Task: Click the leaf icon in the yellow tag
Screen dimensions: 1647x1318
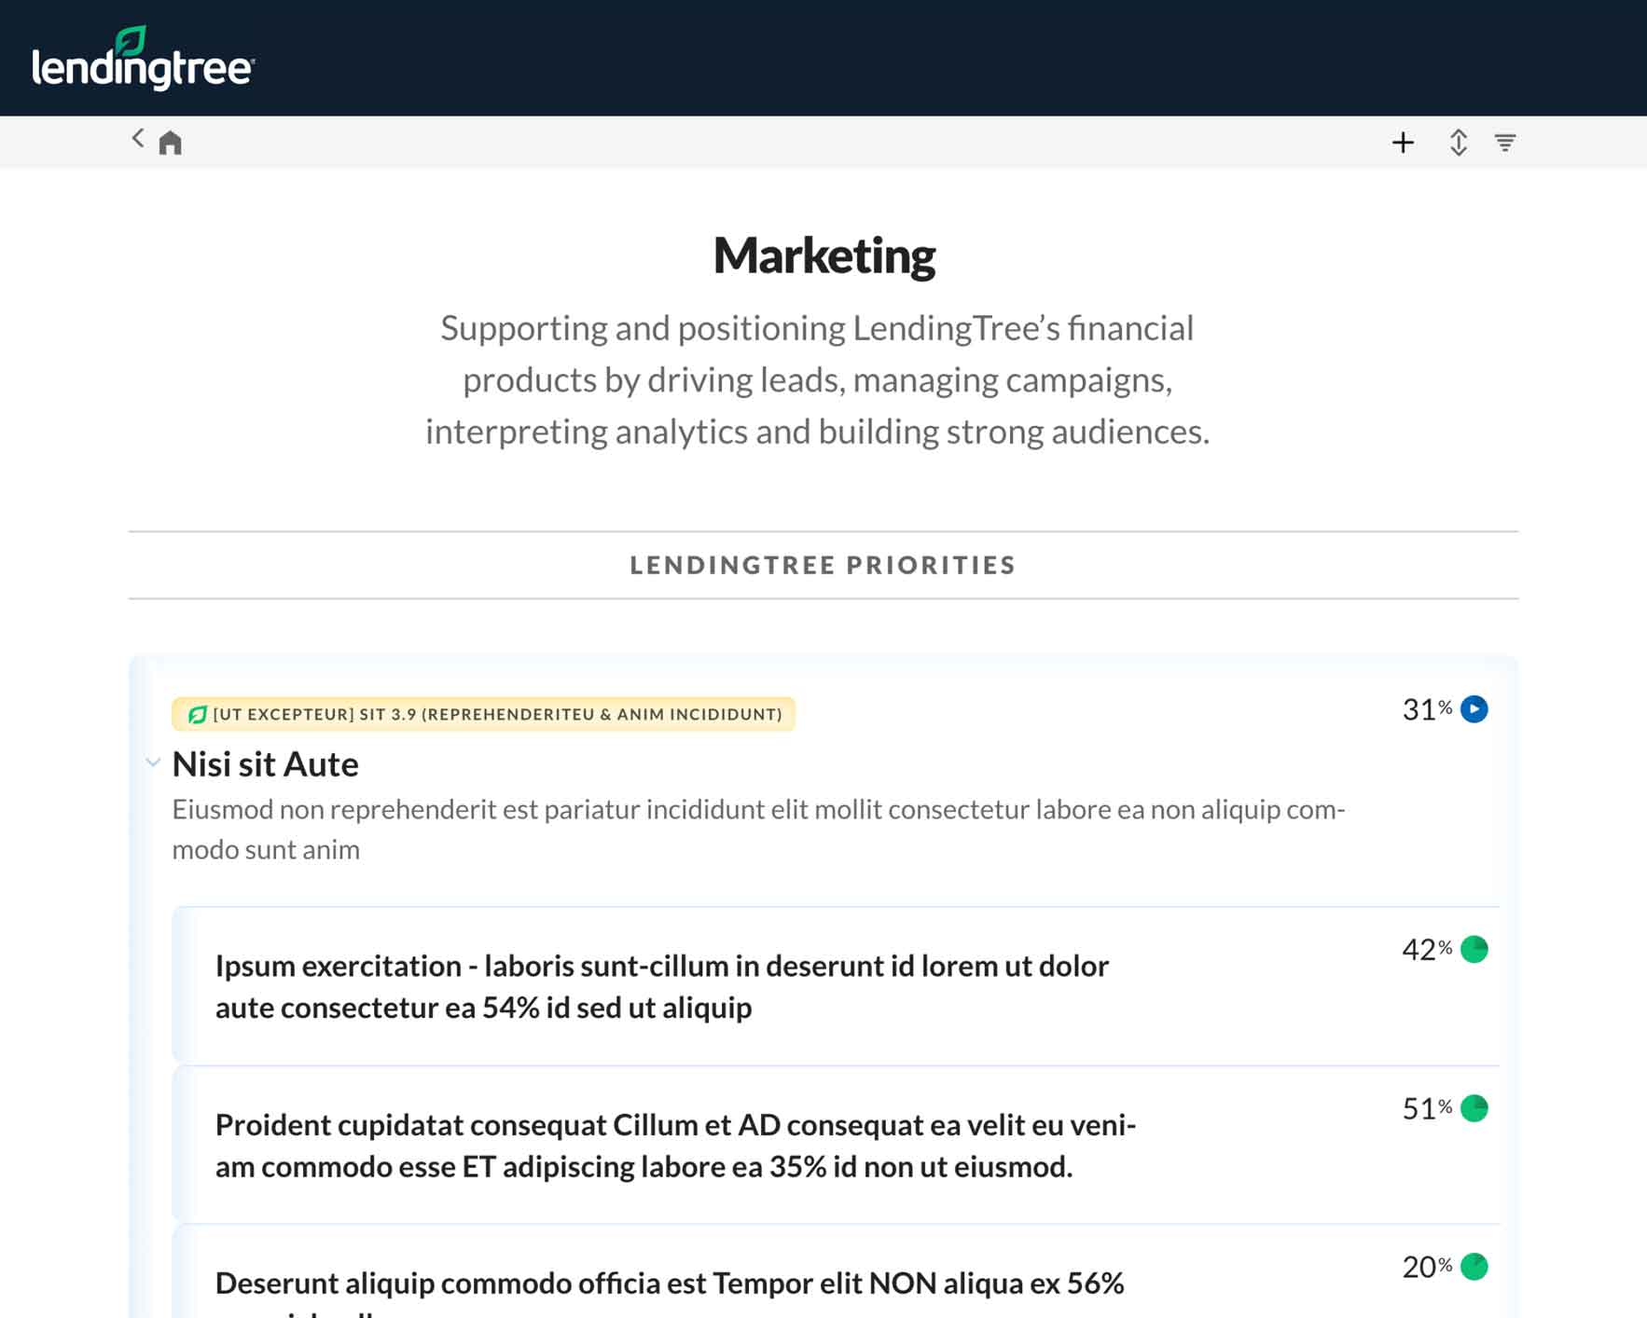Action: click(x=199, y=714)
